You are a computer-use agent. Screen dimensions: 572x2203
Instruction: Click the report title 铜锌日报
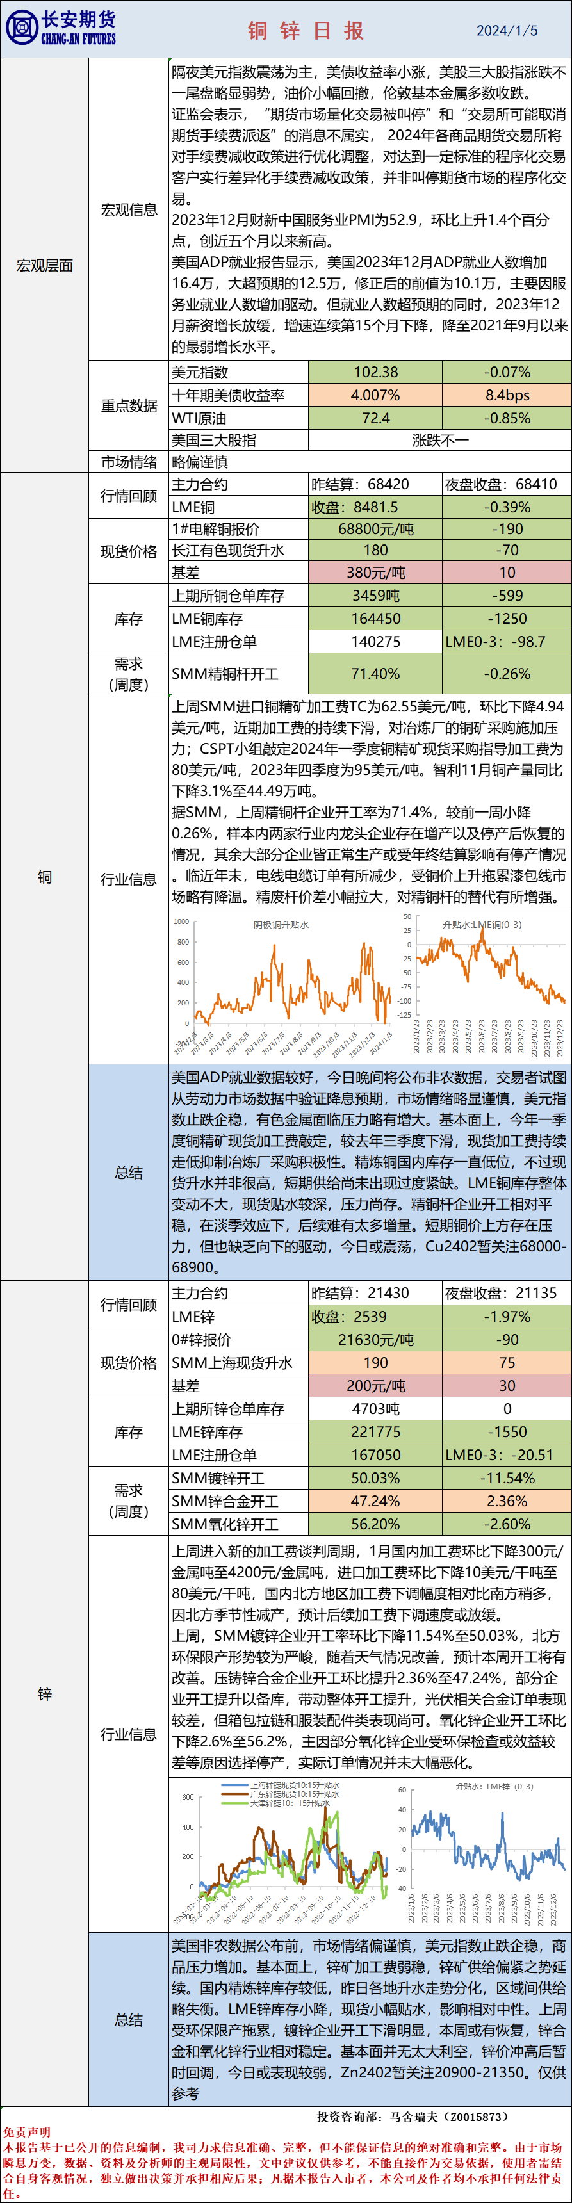click(x=306, y=31)
